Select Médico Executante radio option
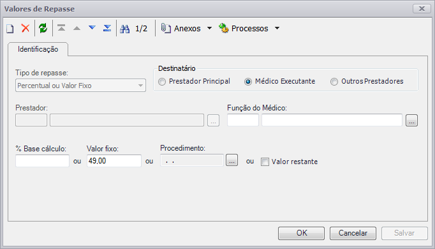 (x=248, y=82)
